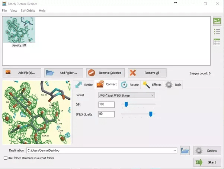The width and height of the screenshot is (224, 169).
Task: Expand the Destination path dropdown arrow
Action: click(x=175, y=150)
